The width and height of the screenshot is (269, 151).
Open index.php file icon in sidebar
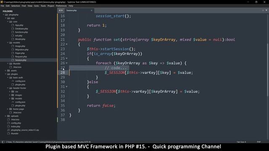[x=8, y=127]
